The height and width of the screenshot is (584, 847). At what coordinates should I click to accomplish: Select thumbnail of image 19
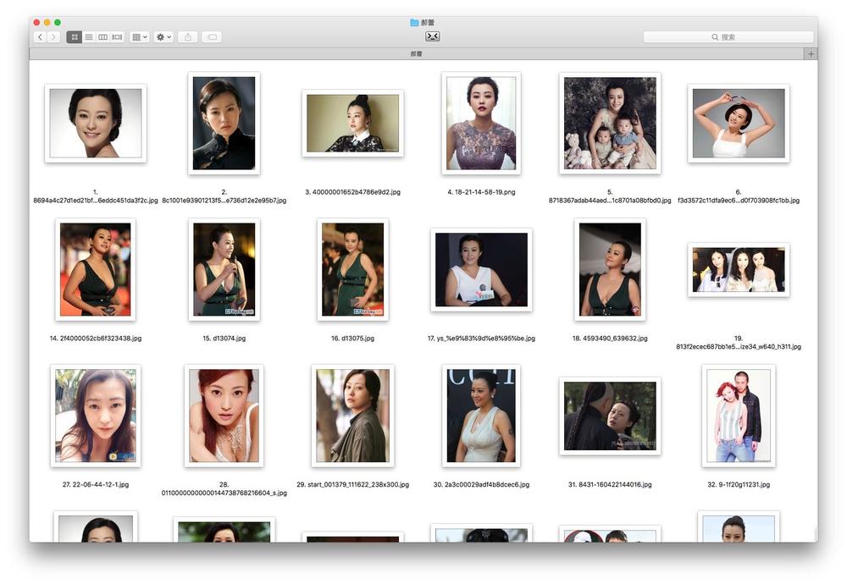point(739,269)
